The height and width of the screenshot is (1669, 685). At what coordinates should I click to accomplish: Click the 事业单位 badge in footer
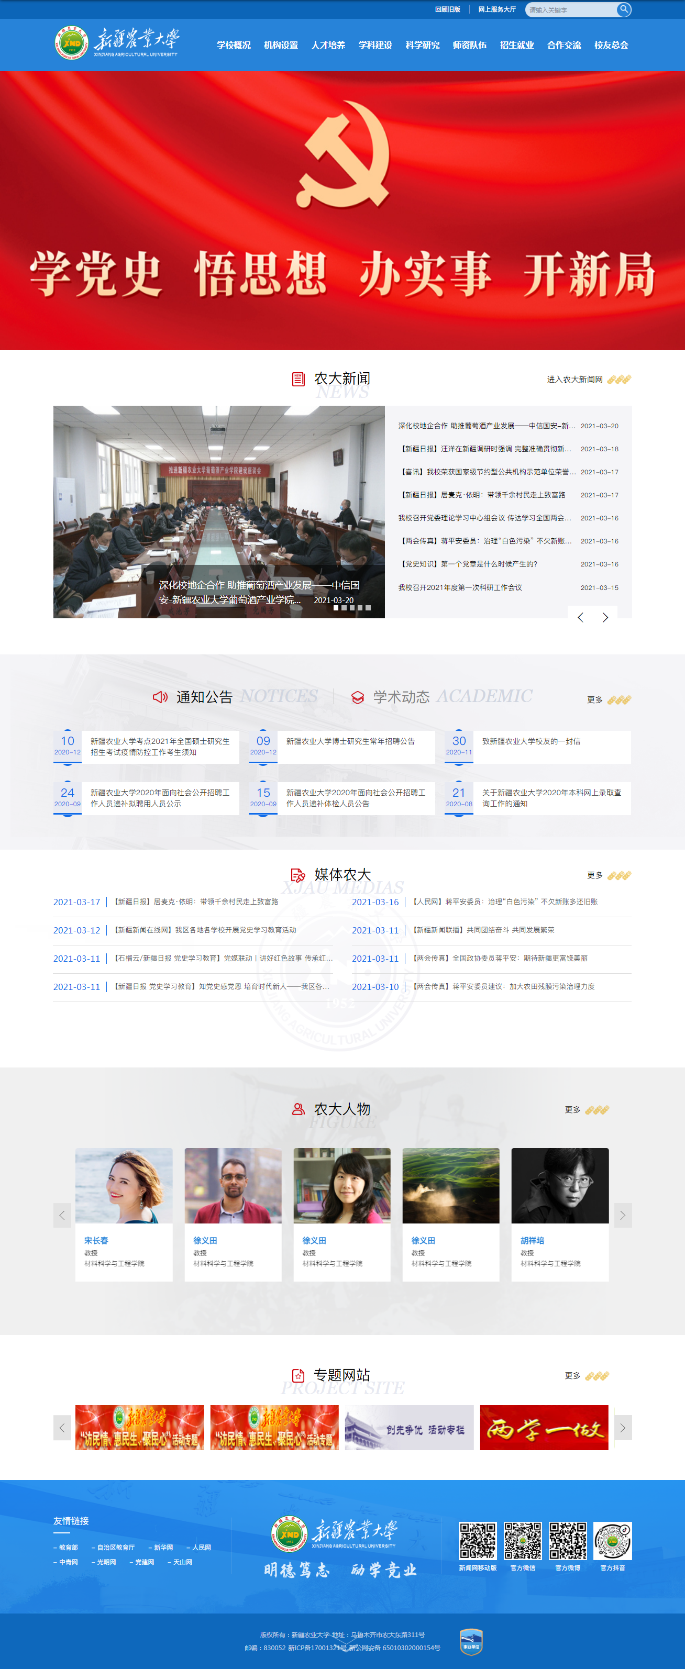[471, 1642]
